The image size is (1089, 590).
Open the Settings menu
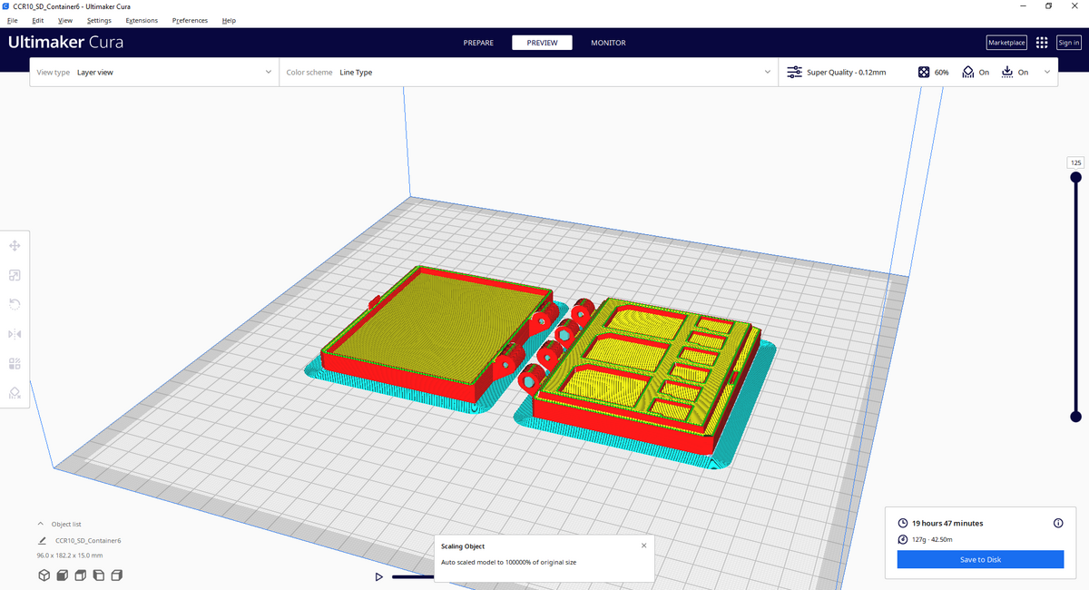click(99, 20)
